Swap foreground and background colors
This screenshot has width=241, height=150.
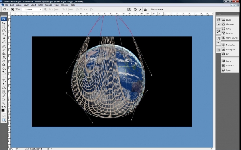point(5,107)
